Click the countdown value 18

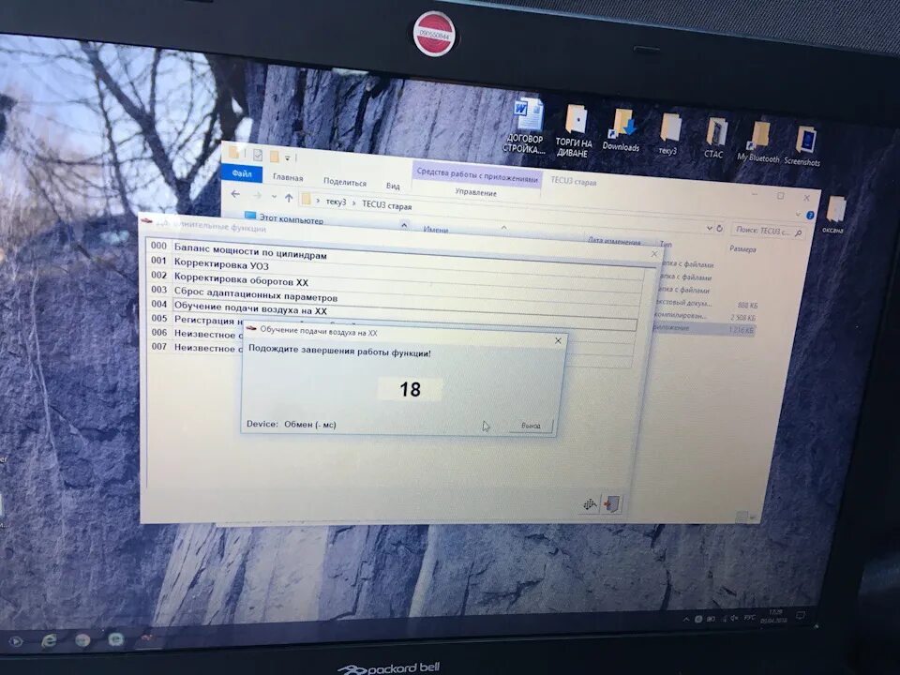tap(410, 389)
